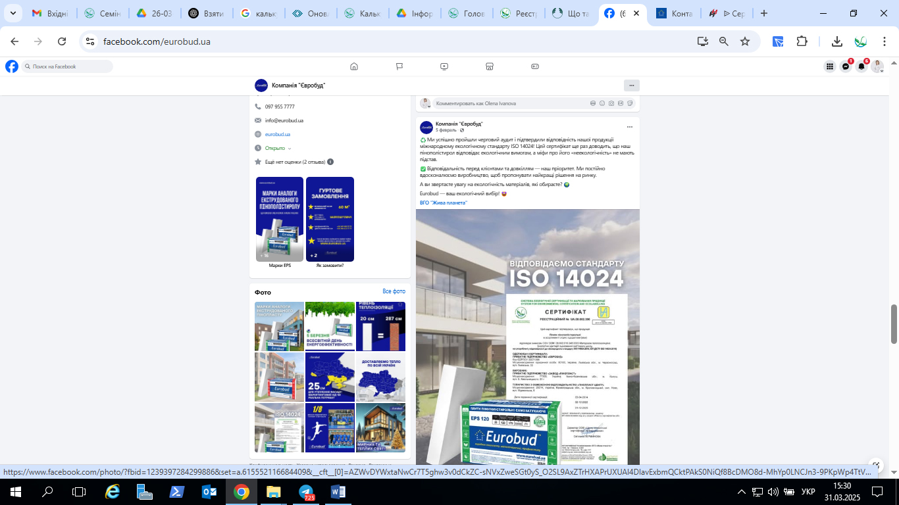Expand the 'Открыто' opening hours
Viewport: 899px width, 505px height.
click(x=278, y=148)
